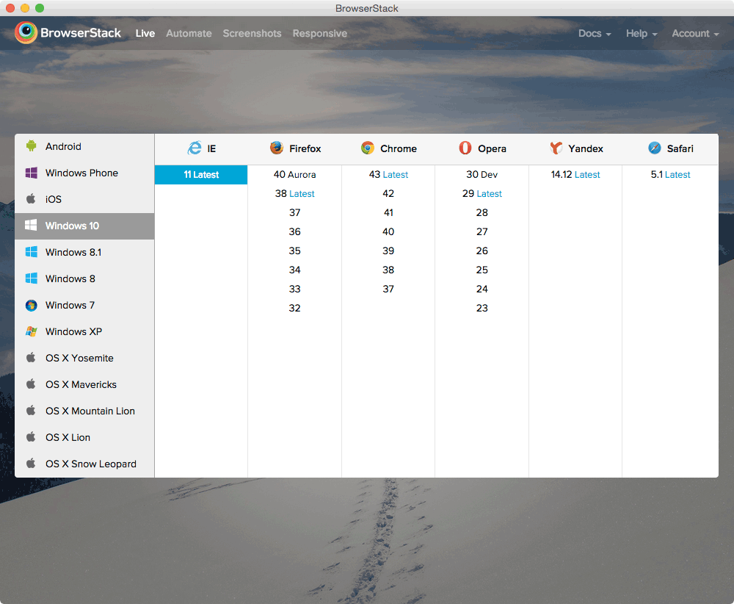This screenshot has height=604, width=734.
Task: Click the Firefox browser icon
Action: tap(277, 148)
